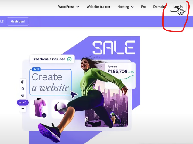The height and width of the screenshot is (144, 193).
Task: Open Website builder in navigation
Action: click(x=98, y=7)
